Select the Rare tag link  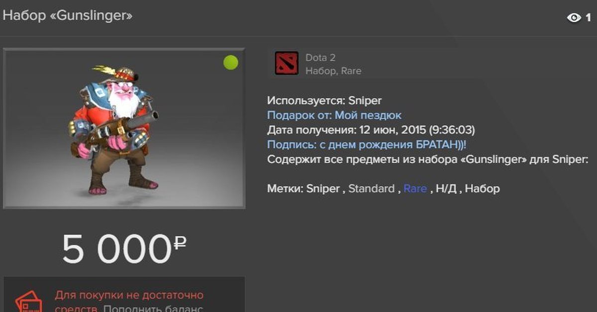tap(415, 189)
